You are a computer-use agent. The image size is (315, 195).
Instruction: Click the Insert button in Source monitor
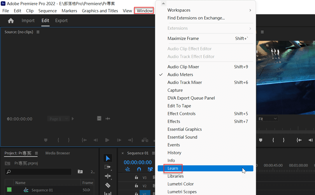(x=145, y=140)
